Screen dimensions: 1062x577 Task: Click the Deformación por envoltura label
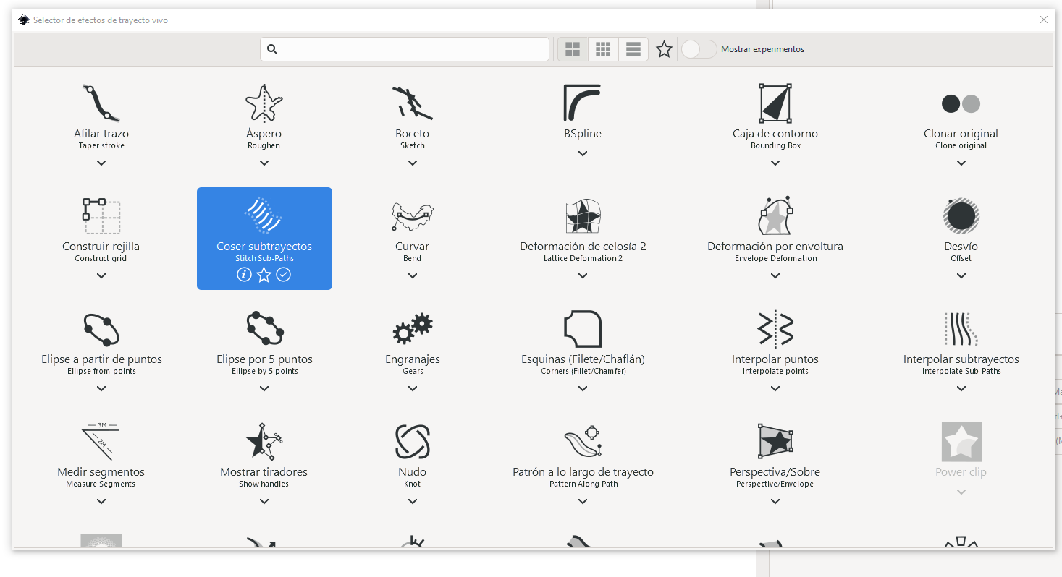coord(775,246)
